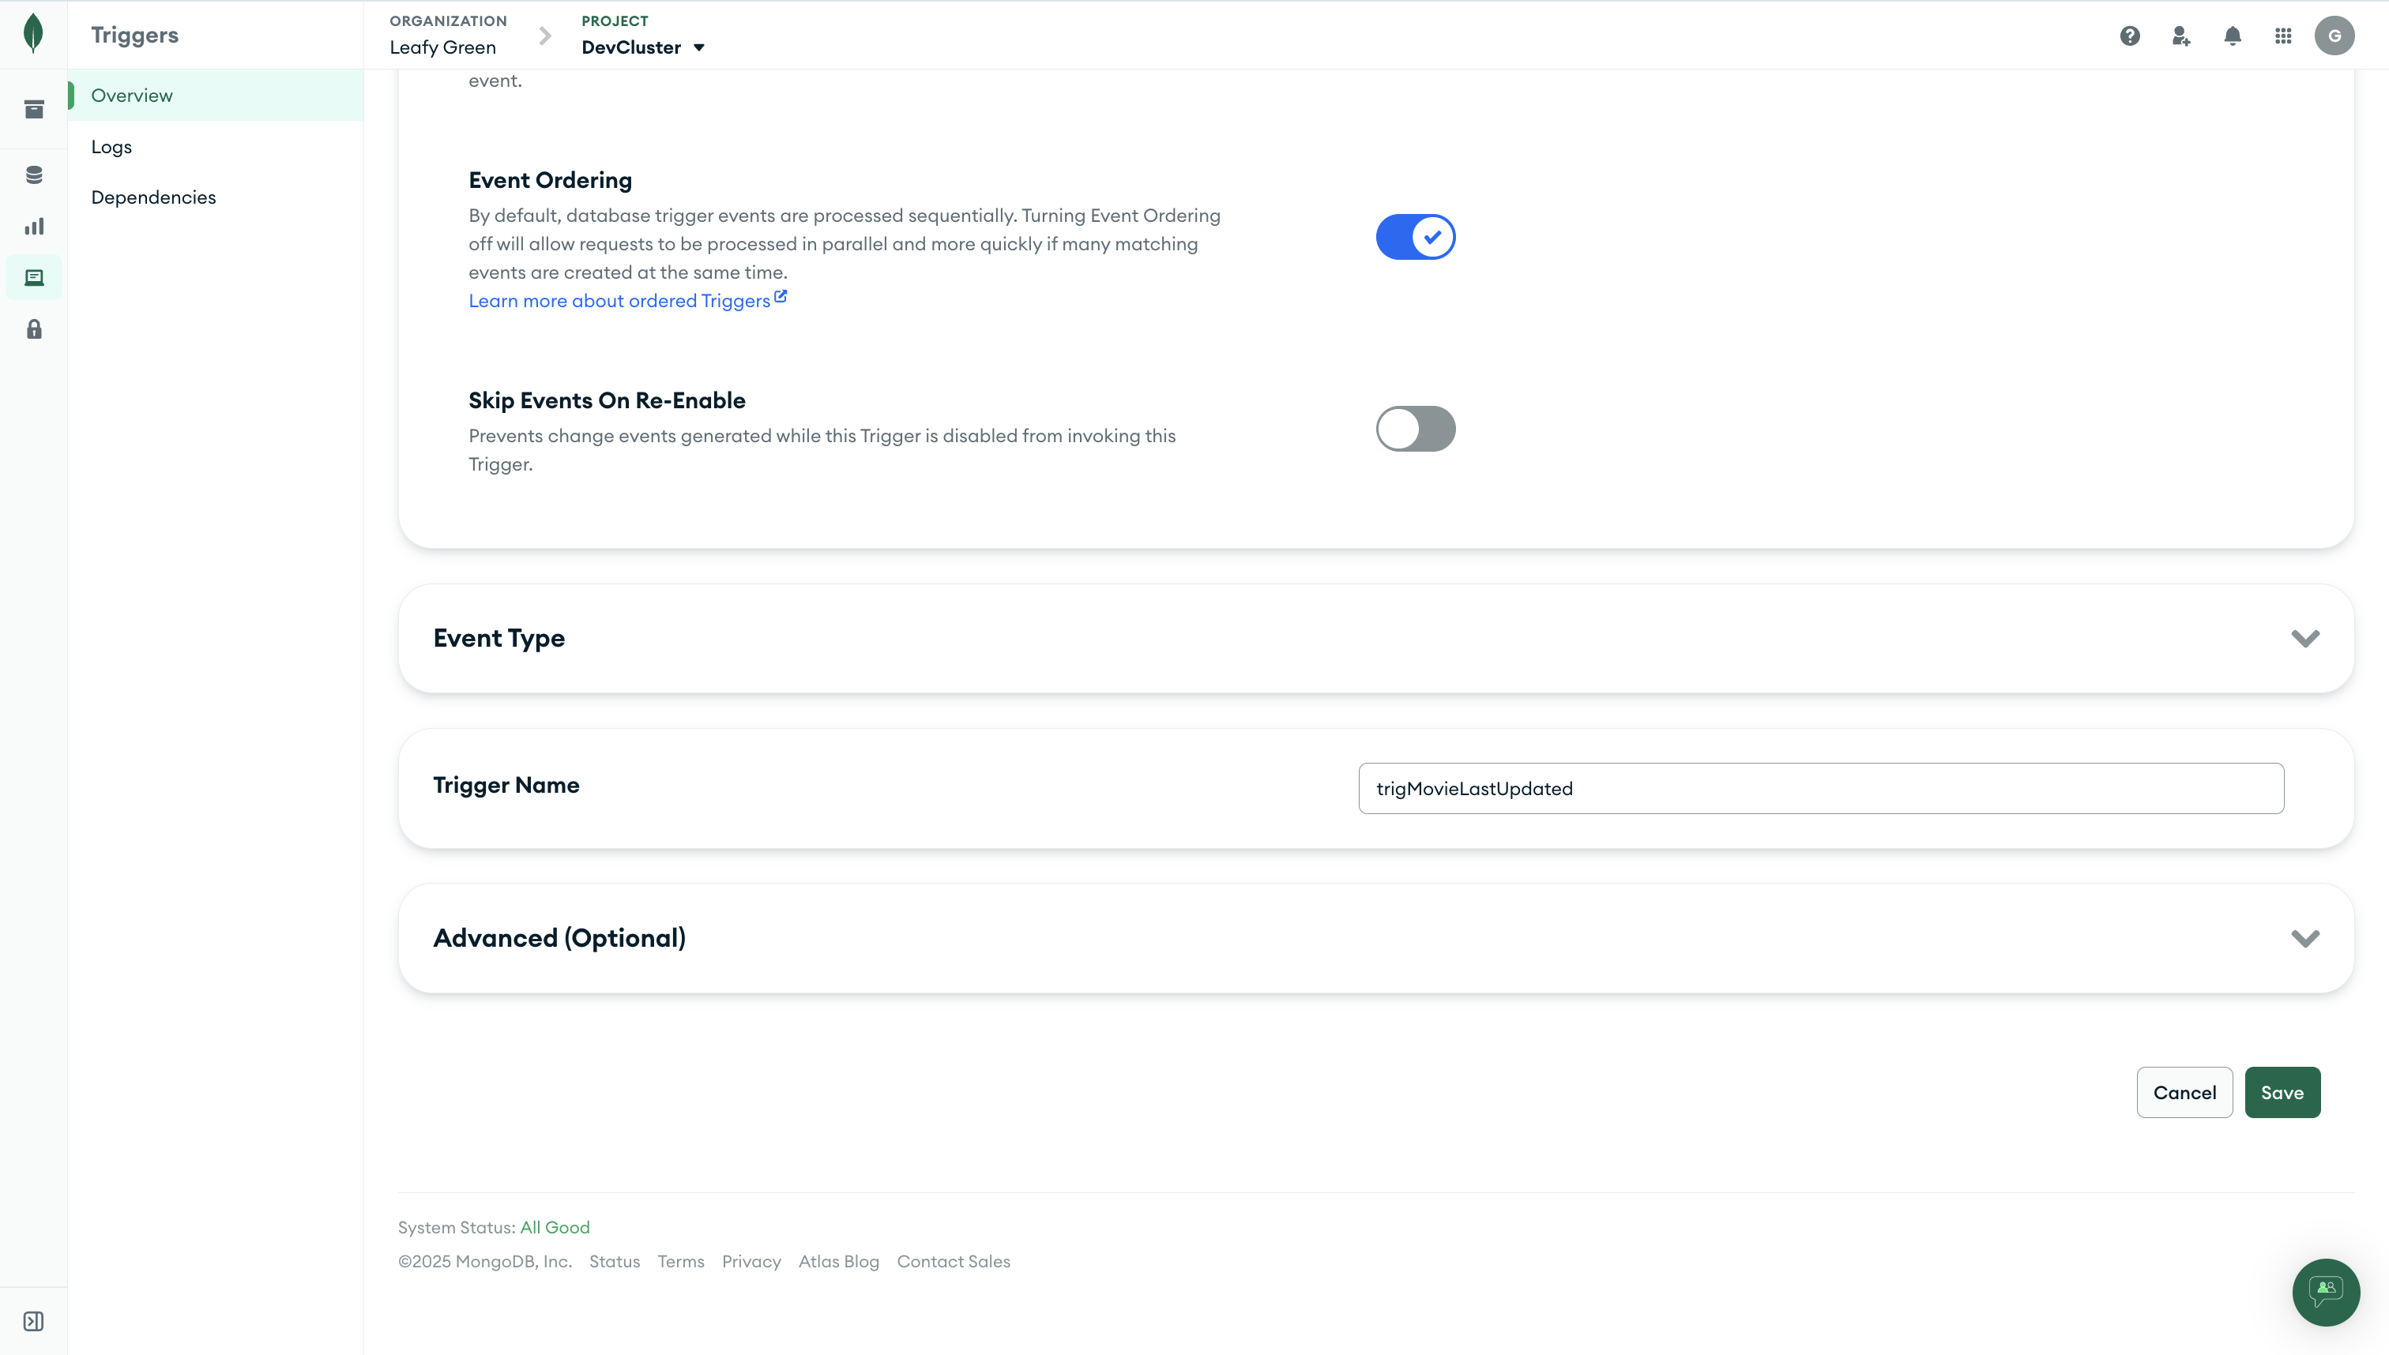Image resolution: width=2389 pixels, height=1355 pixels.
Task: Open the apps grid menu
Action: tap(2283, 36)
